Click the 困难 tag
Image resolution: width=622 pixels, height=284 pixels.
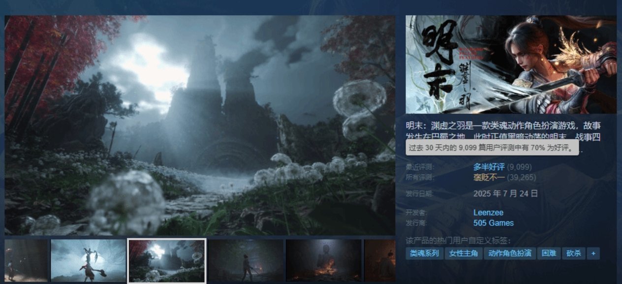[549, 253]
